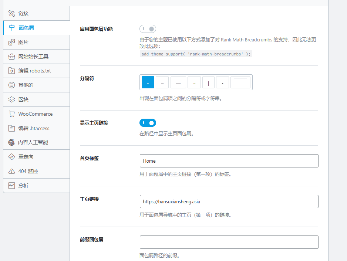Click the warning triangle icon beside 404 监控
The height and width of the screenshot is (261, 347).
(x=12, y=171)
